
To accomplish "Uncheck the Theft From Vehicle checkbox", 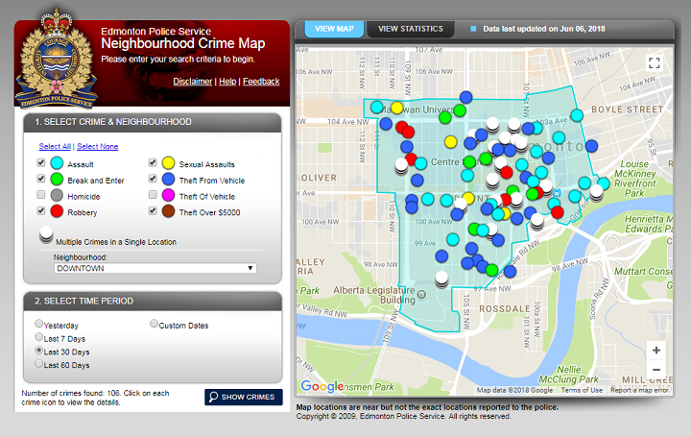I will click(x=153, y=179).
